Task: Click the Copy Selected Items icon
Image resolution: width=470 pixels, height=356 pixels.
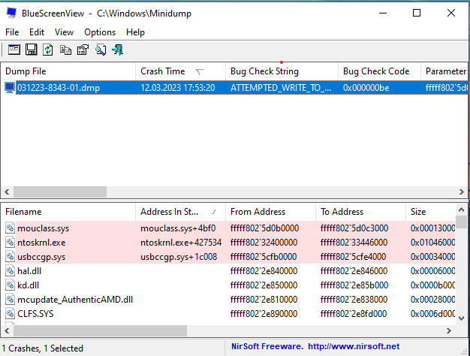Action: coord(65,50)
